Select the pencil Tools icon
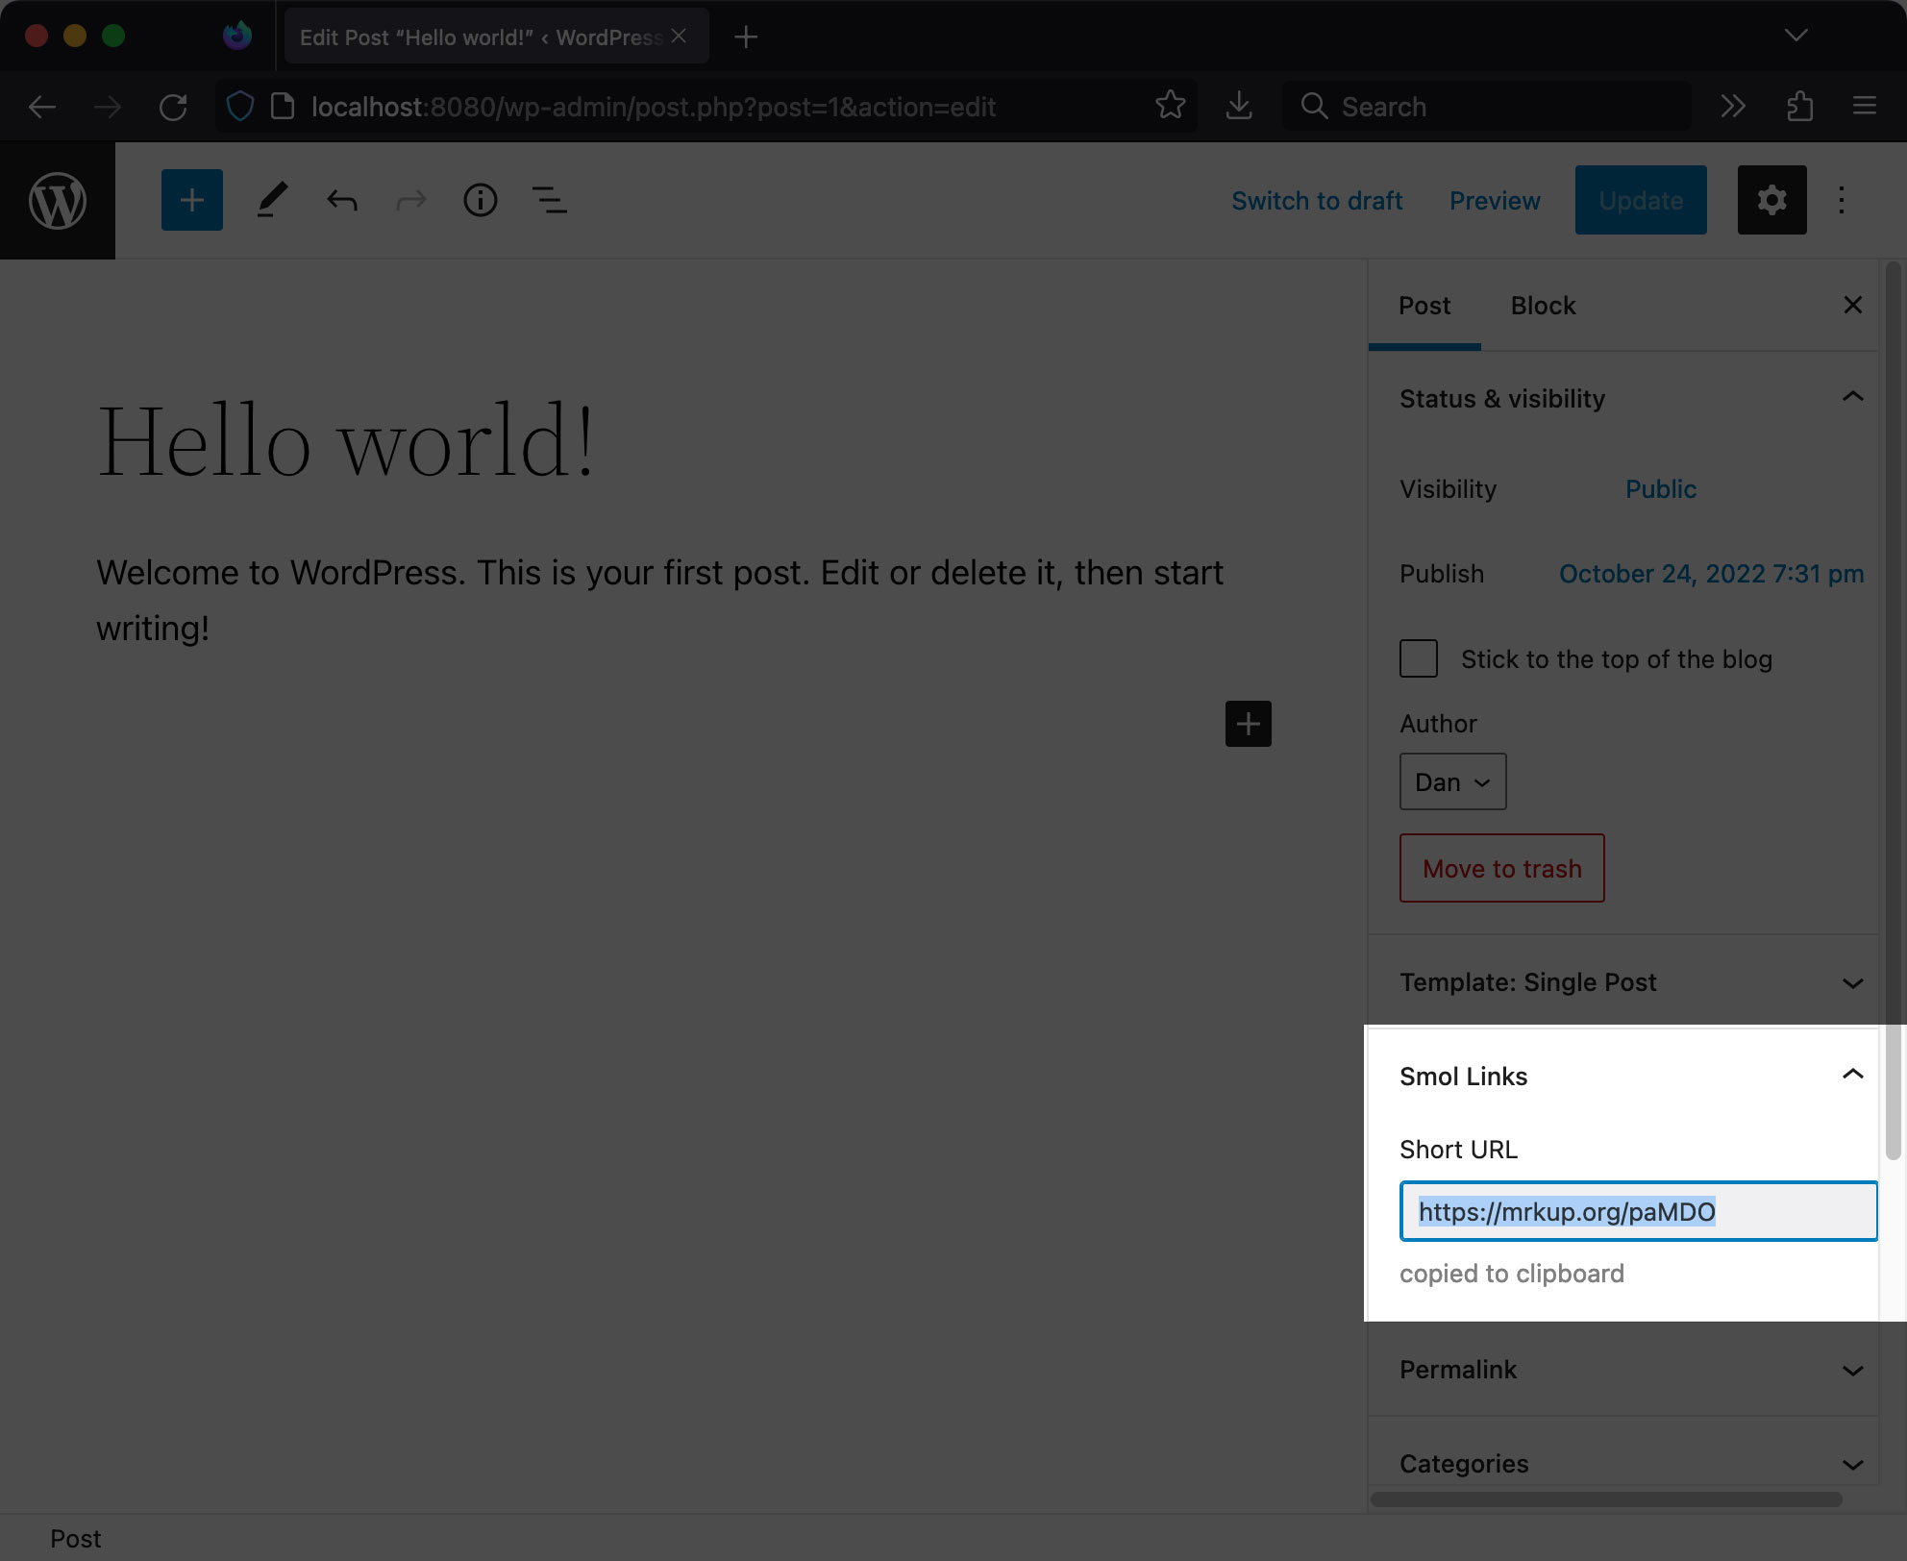This screenshot has width=1907, height=1561. click(272, 200)
